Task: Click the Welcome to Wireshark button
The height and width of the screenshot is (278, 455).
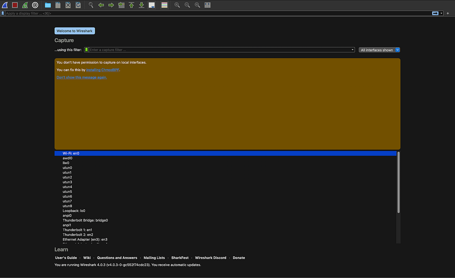Action: click(x=75, y=31)
